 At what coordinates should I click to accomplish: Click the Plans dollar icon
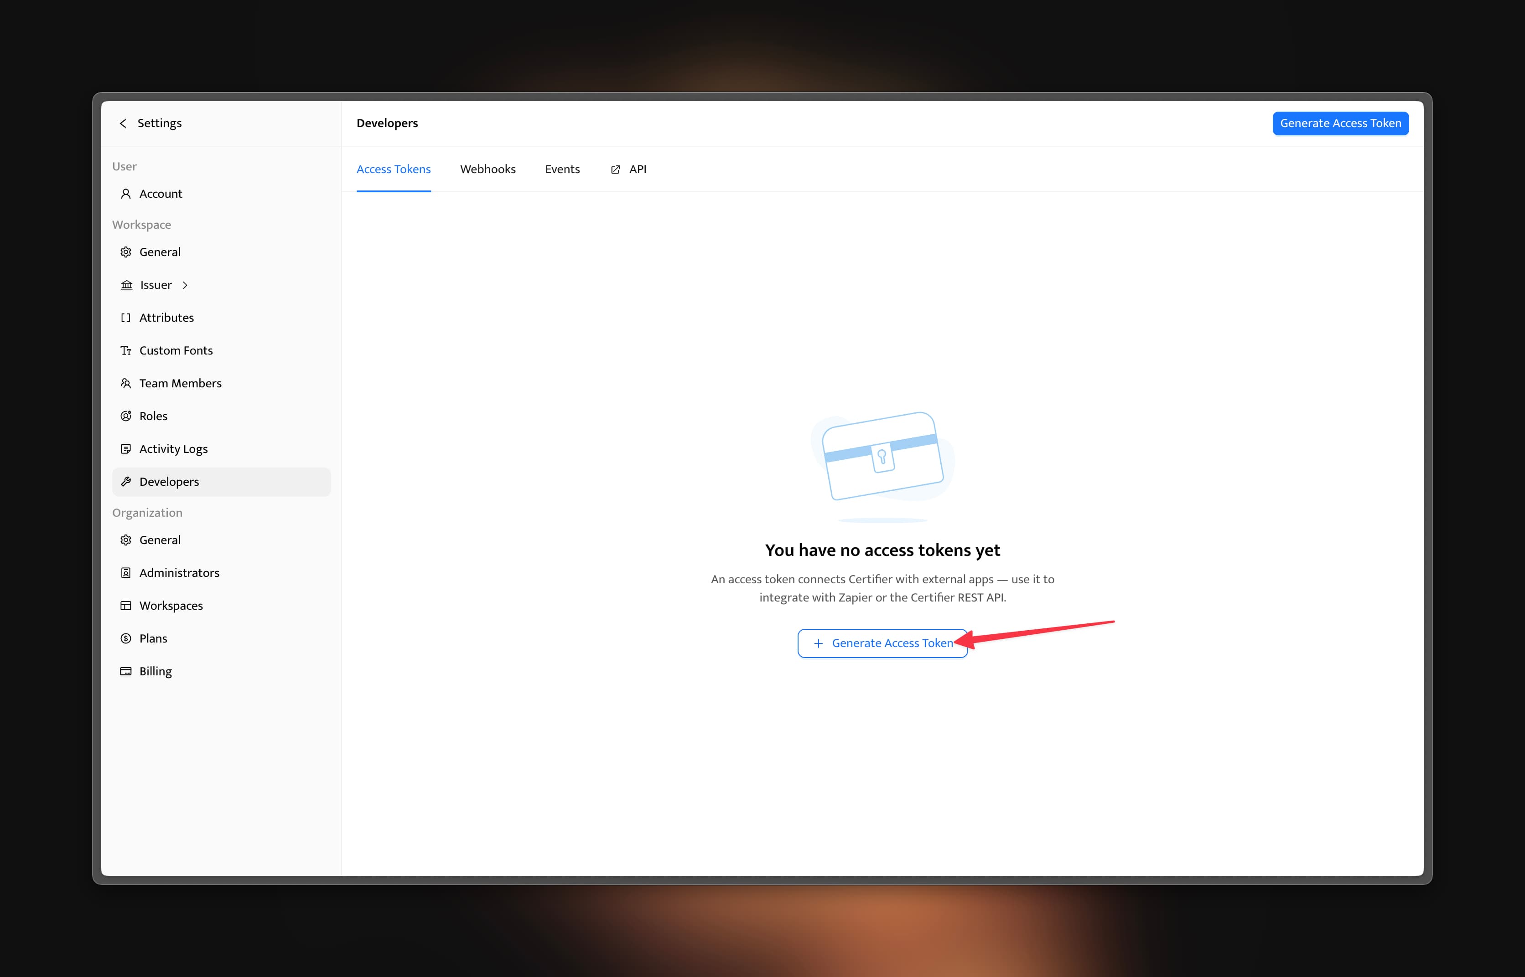[x=126, y=638]
